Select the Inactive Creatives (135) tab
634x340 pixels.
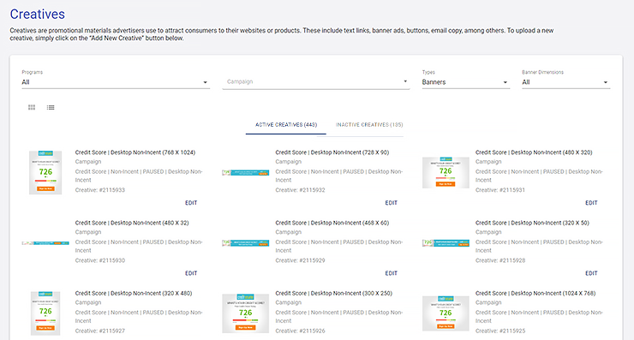pos(369,125)
